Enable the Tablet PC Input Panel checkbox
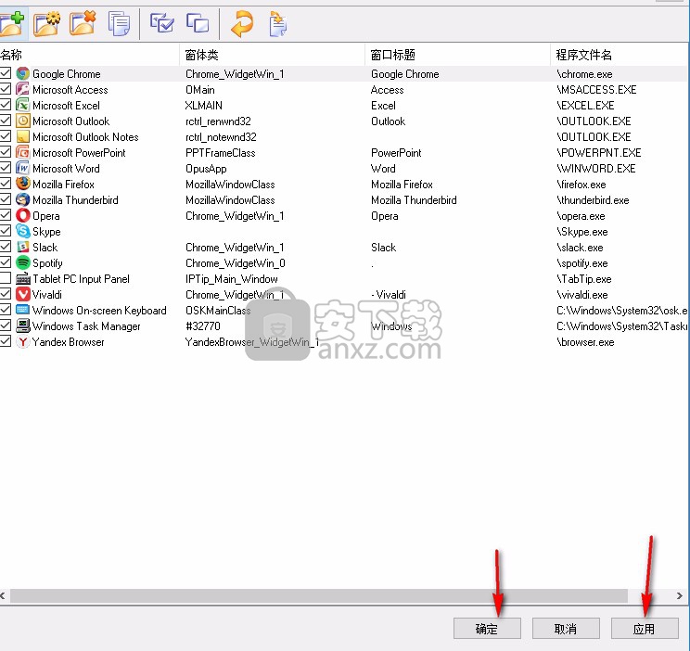690x651 pixels. click(6, 278)
